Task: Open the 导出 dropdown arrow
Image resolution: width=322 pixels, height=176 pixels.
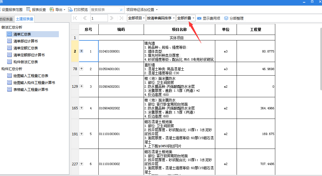Action: 64,10
